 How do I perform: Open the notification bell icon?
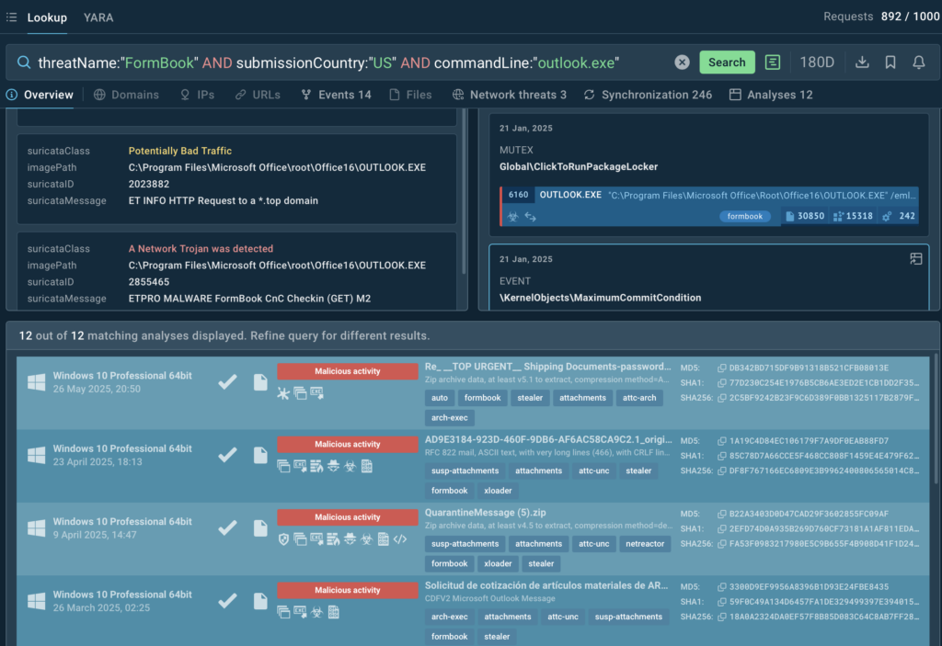(x=918, y=62)
